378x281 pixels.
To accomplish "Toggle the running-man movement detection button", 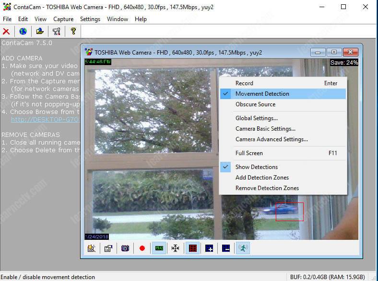I will (243, 248).
